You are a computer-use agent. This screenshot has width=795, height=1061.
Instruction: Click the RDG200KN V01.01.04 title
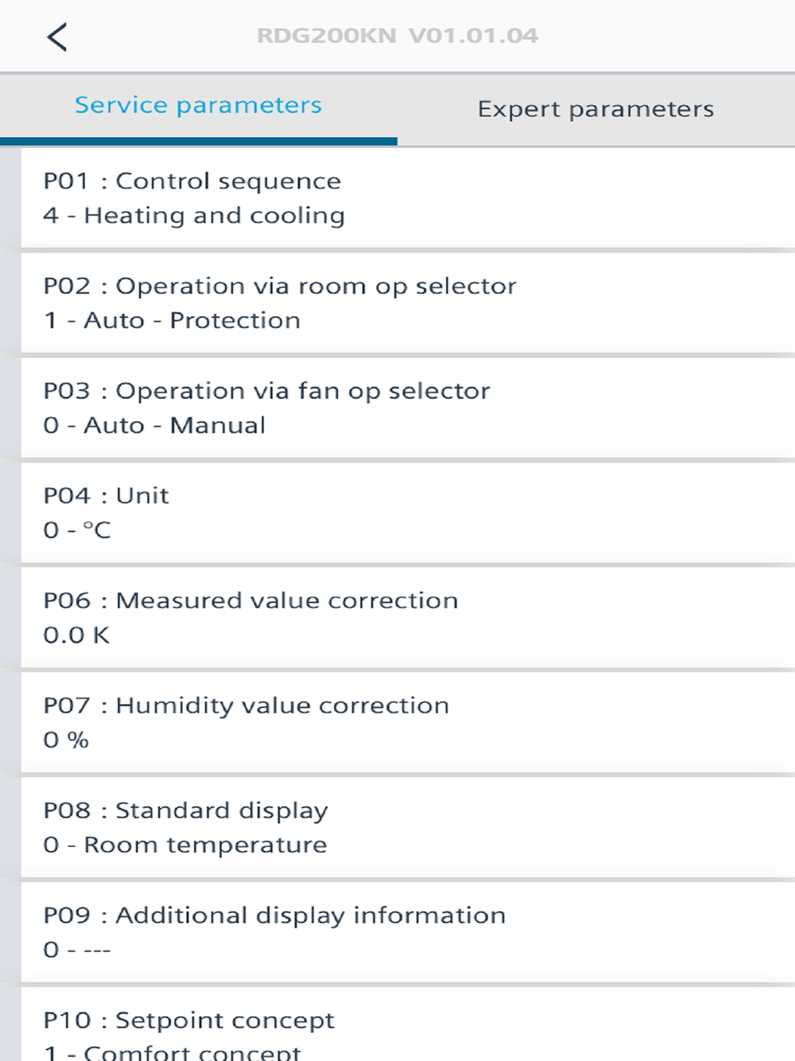coord(397,36)
